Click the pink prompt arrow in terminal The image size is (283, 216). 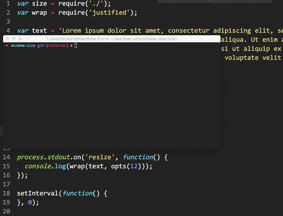(7, 46)
